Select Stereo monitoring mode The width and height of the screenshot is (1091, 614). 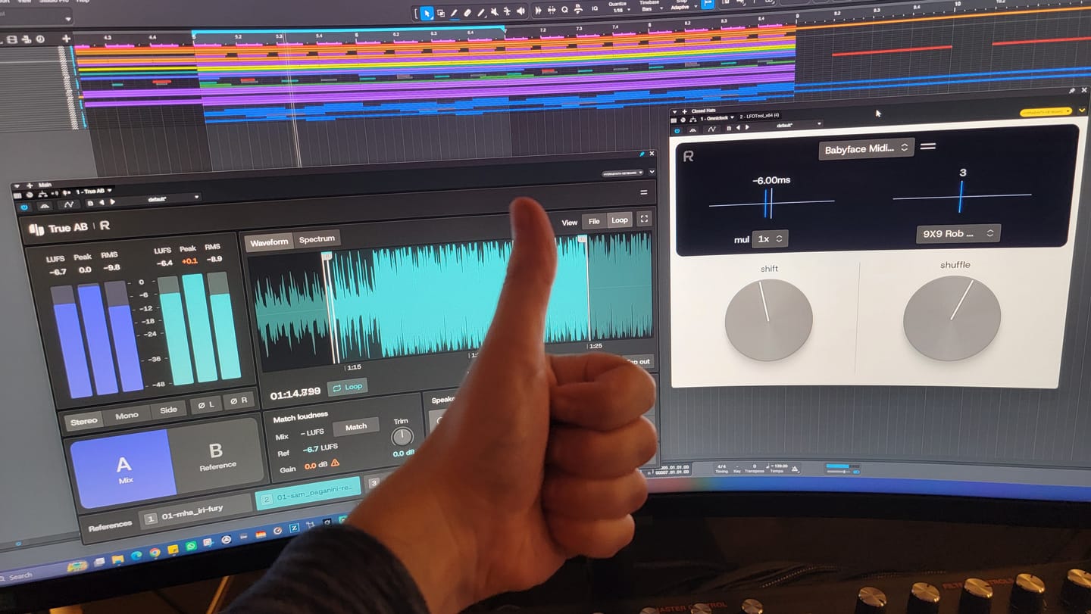[84, 421]
